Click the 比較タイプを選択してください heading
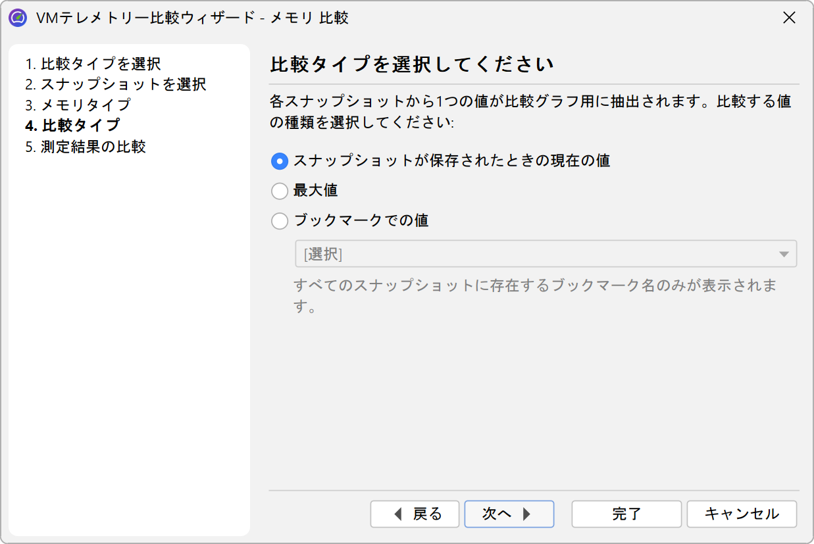 pyautogui.click(x=412, y=64)
